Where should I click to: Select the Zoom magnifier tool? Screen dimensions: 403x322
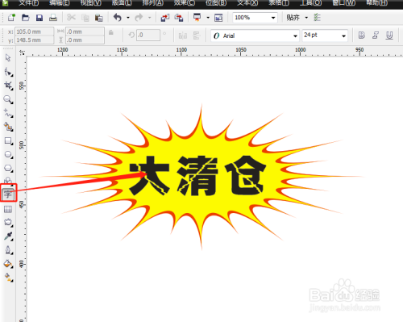click(8, 99)
